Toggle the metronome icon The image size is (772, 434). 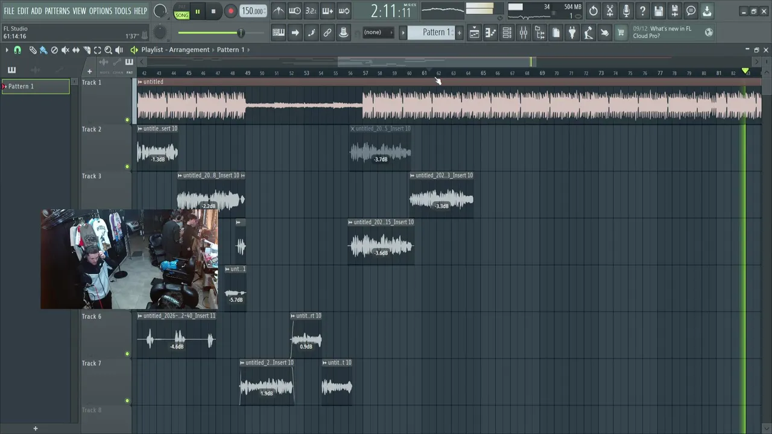click(x=278, y=11)
